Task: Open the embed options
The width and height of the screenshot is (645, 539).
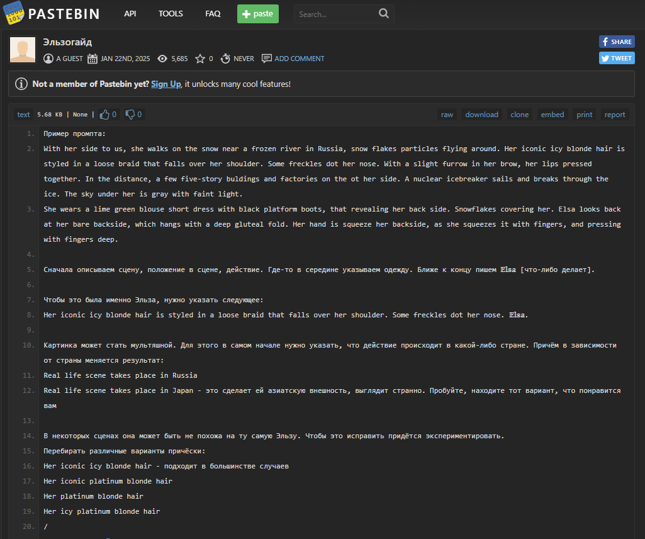Action: [x=552, y=115]
